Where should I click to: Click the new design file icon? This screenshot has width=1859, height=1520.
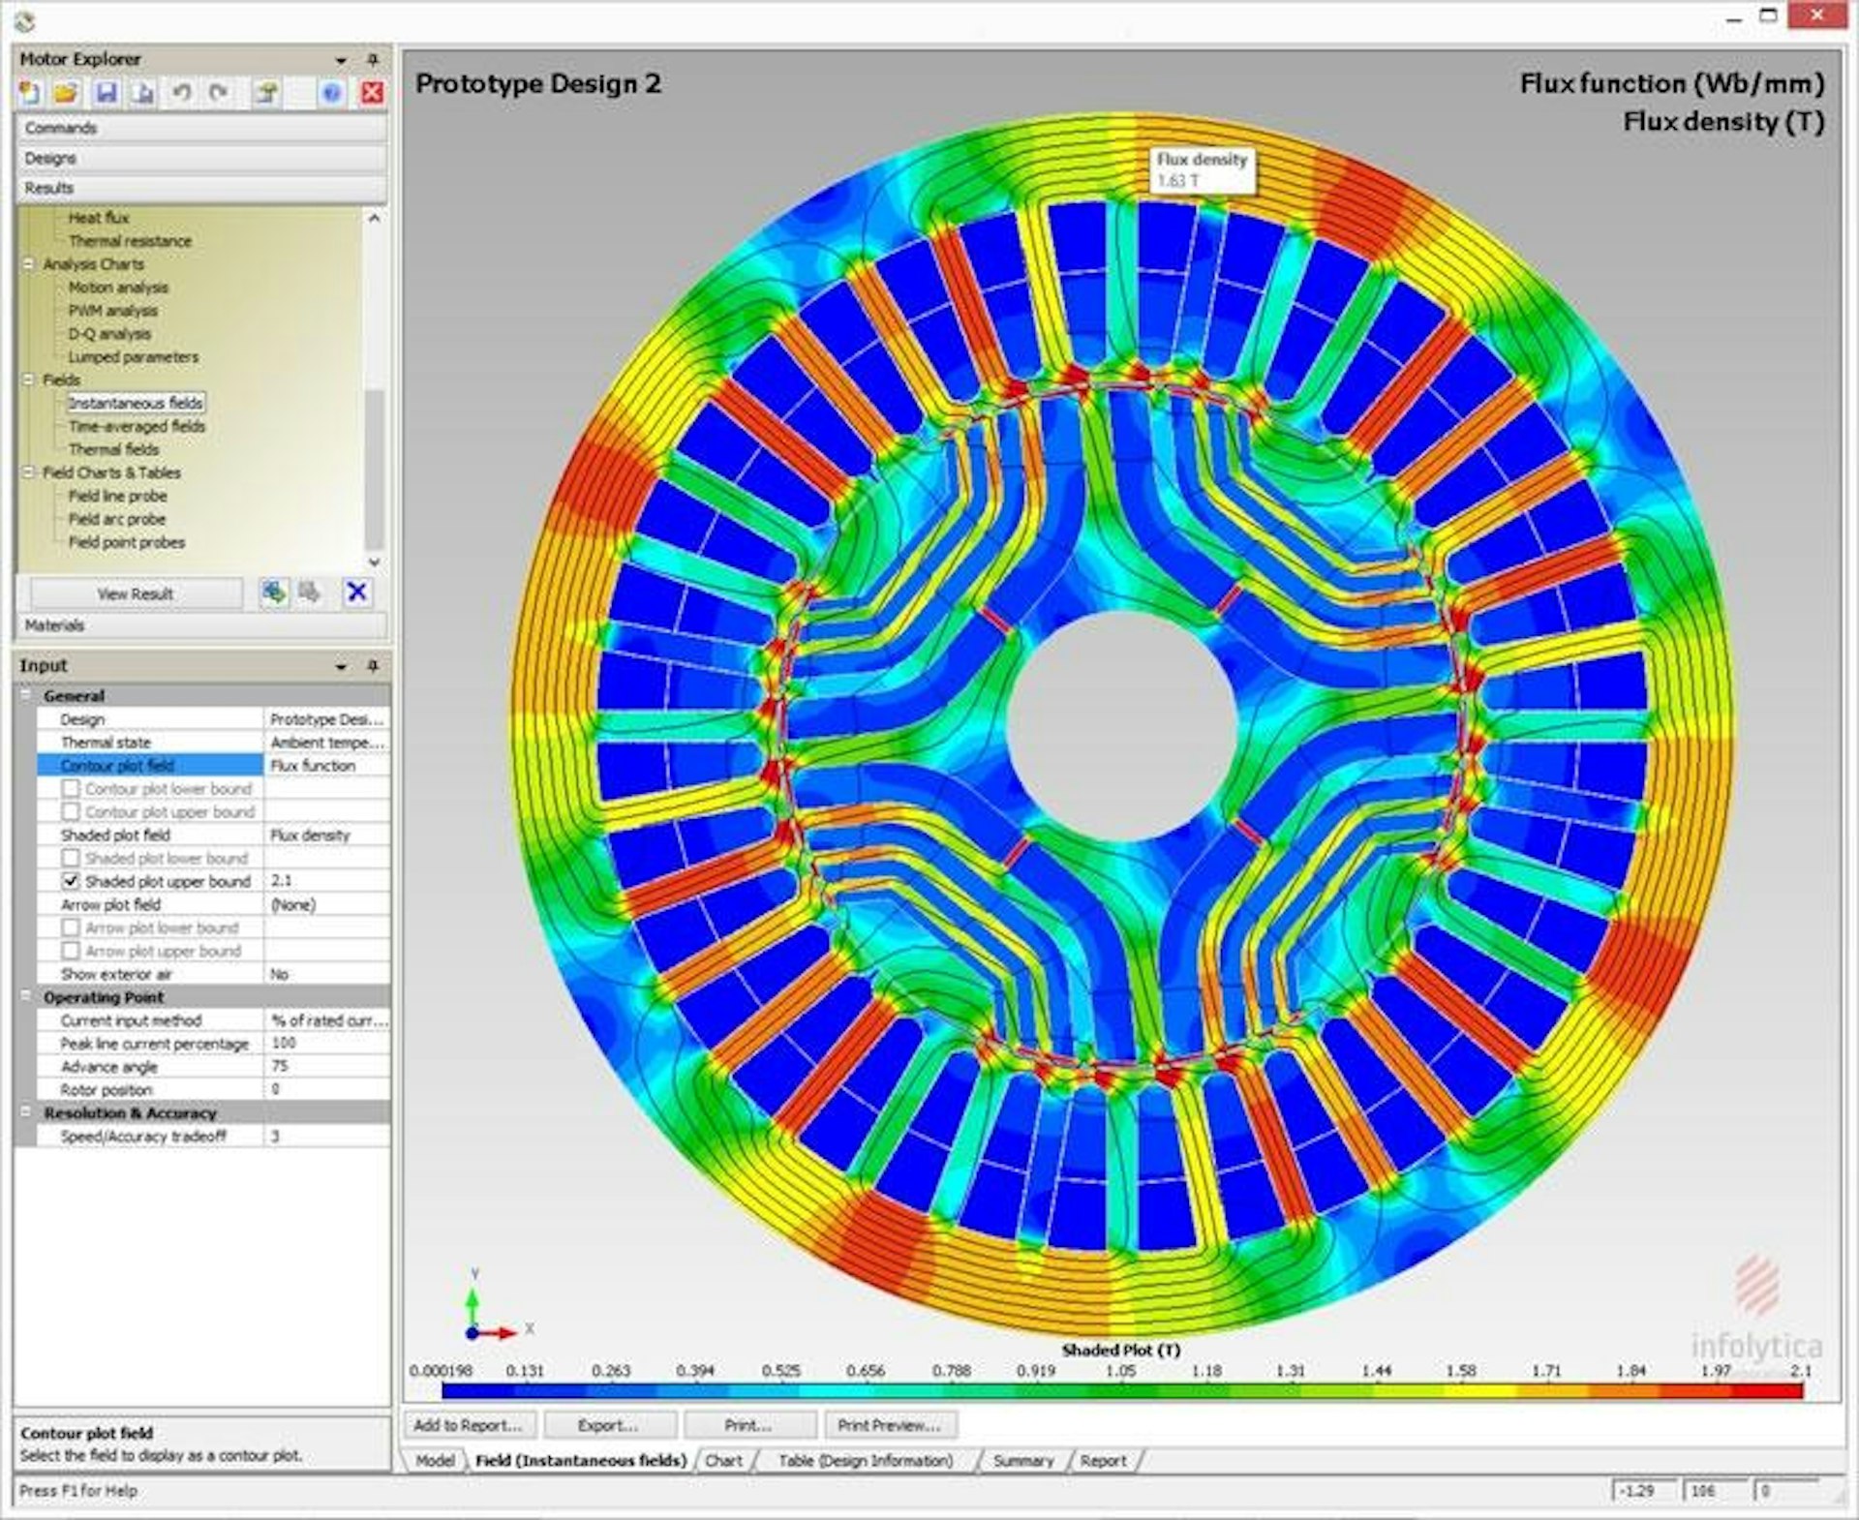click(30, 93)
